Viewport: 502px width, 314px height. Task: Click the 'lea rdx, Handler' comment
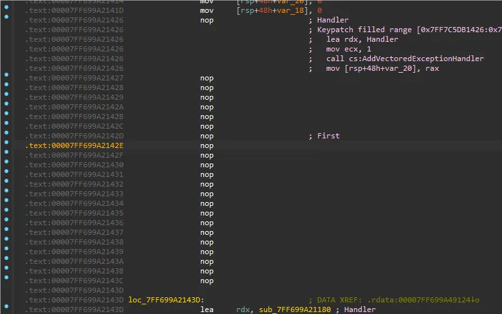point(362,39)
